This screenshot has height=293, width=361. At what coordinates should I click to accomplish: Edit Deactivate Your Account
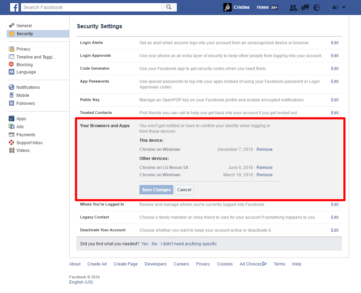tap(334, 230)
